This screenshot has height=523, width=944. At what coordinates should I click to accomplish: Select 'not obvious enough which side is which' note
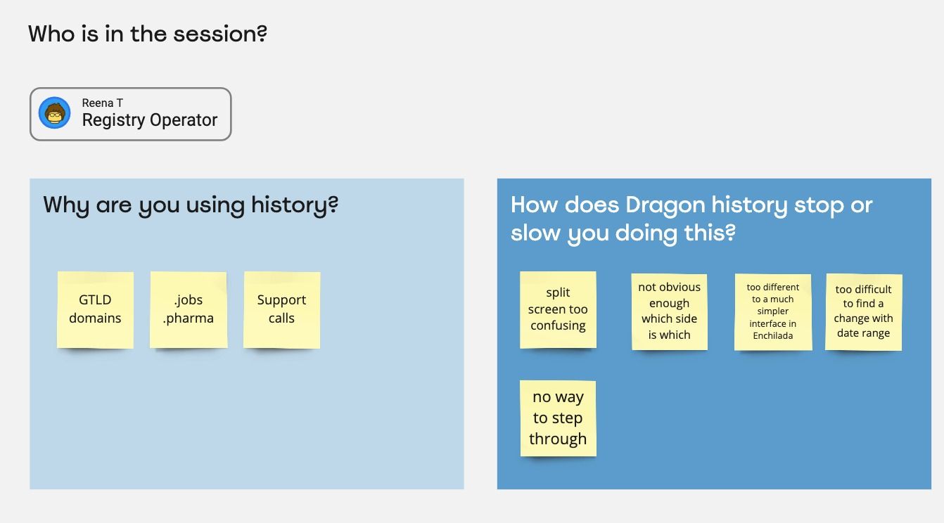669,311
